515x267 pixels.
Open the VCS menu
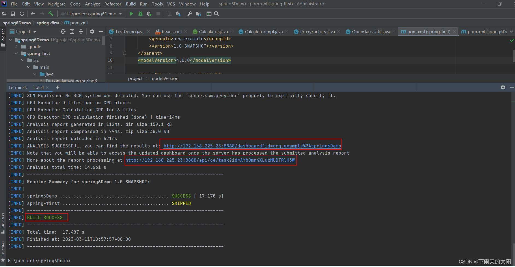(171, 4)
